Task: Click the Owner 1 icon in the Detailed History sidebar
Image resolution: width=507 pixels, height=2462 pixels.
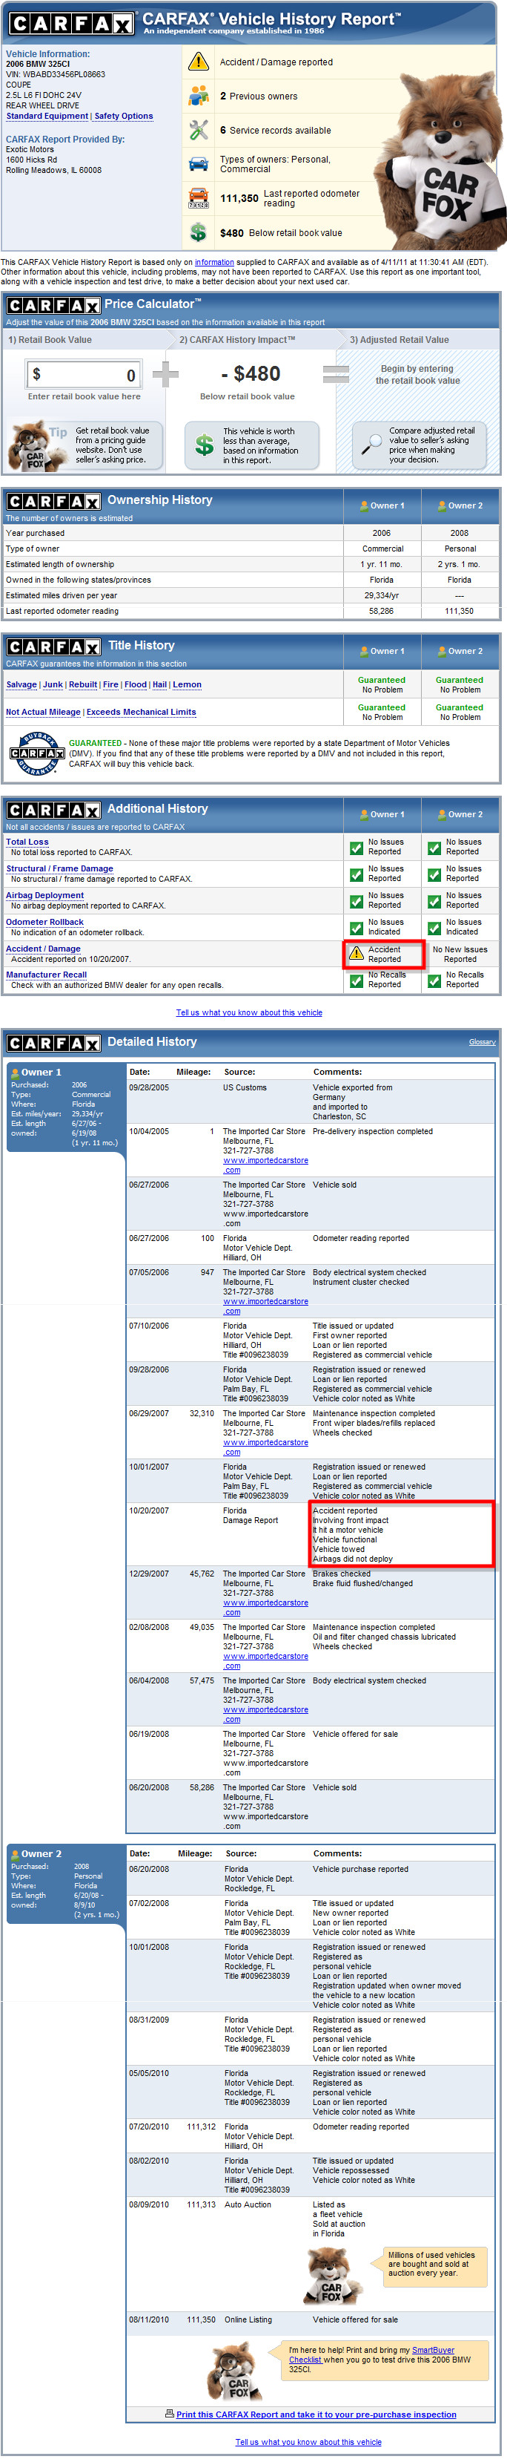Action: (x=14, y=1073)
